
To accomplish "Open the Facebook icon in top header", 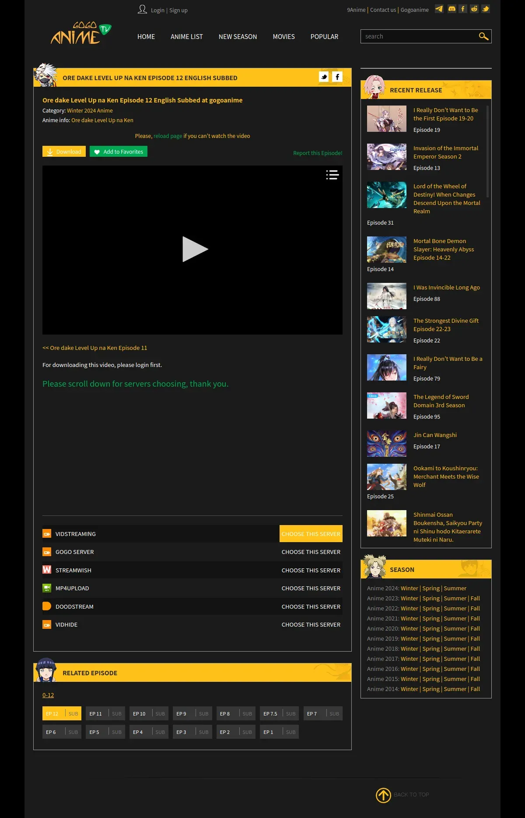I will coord(463,9).
